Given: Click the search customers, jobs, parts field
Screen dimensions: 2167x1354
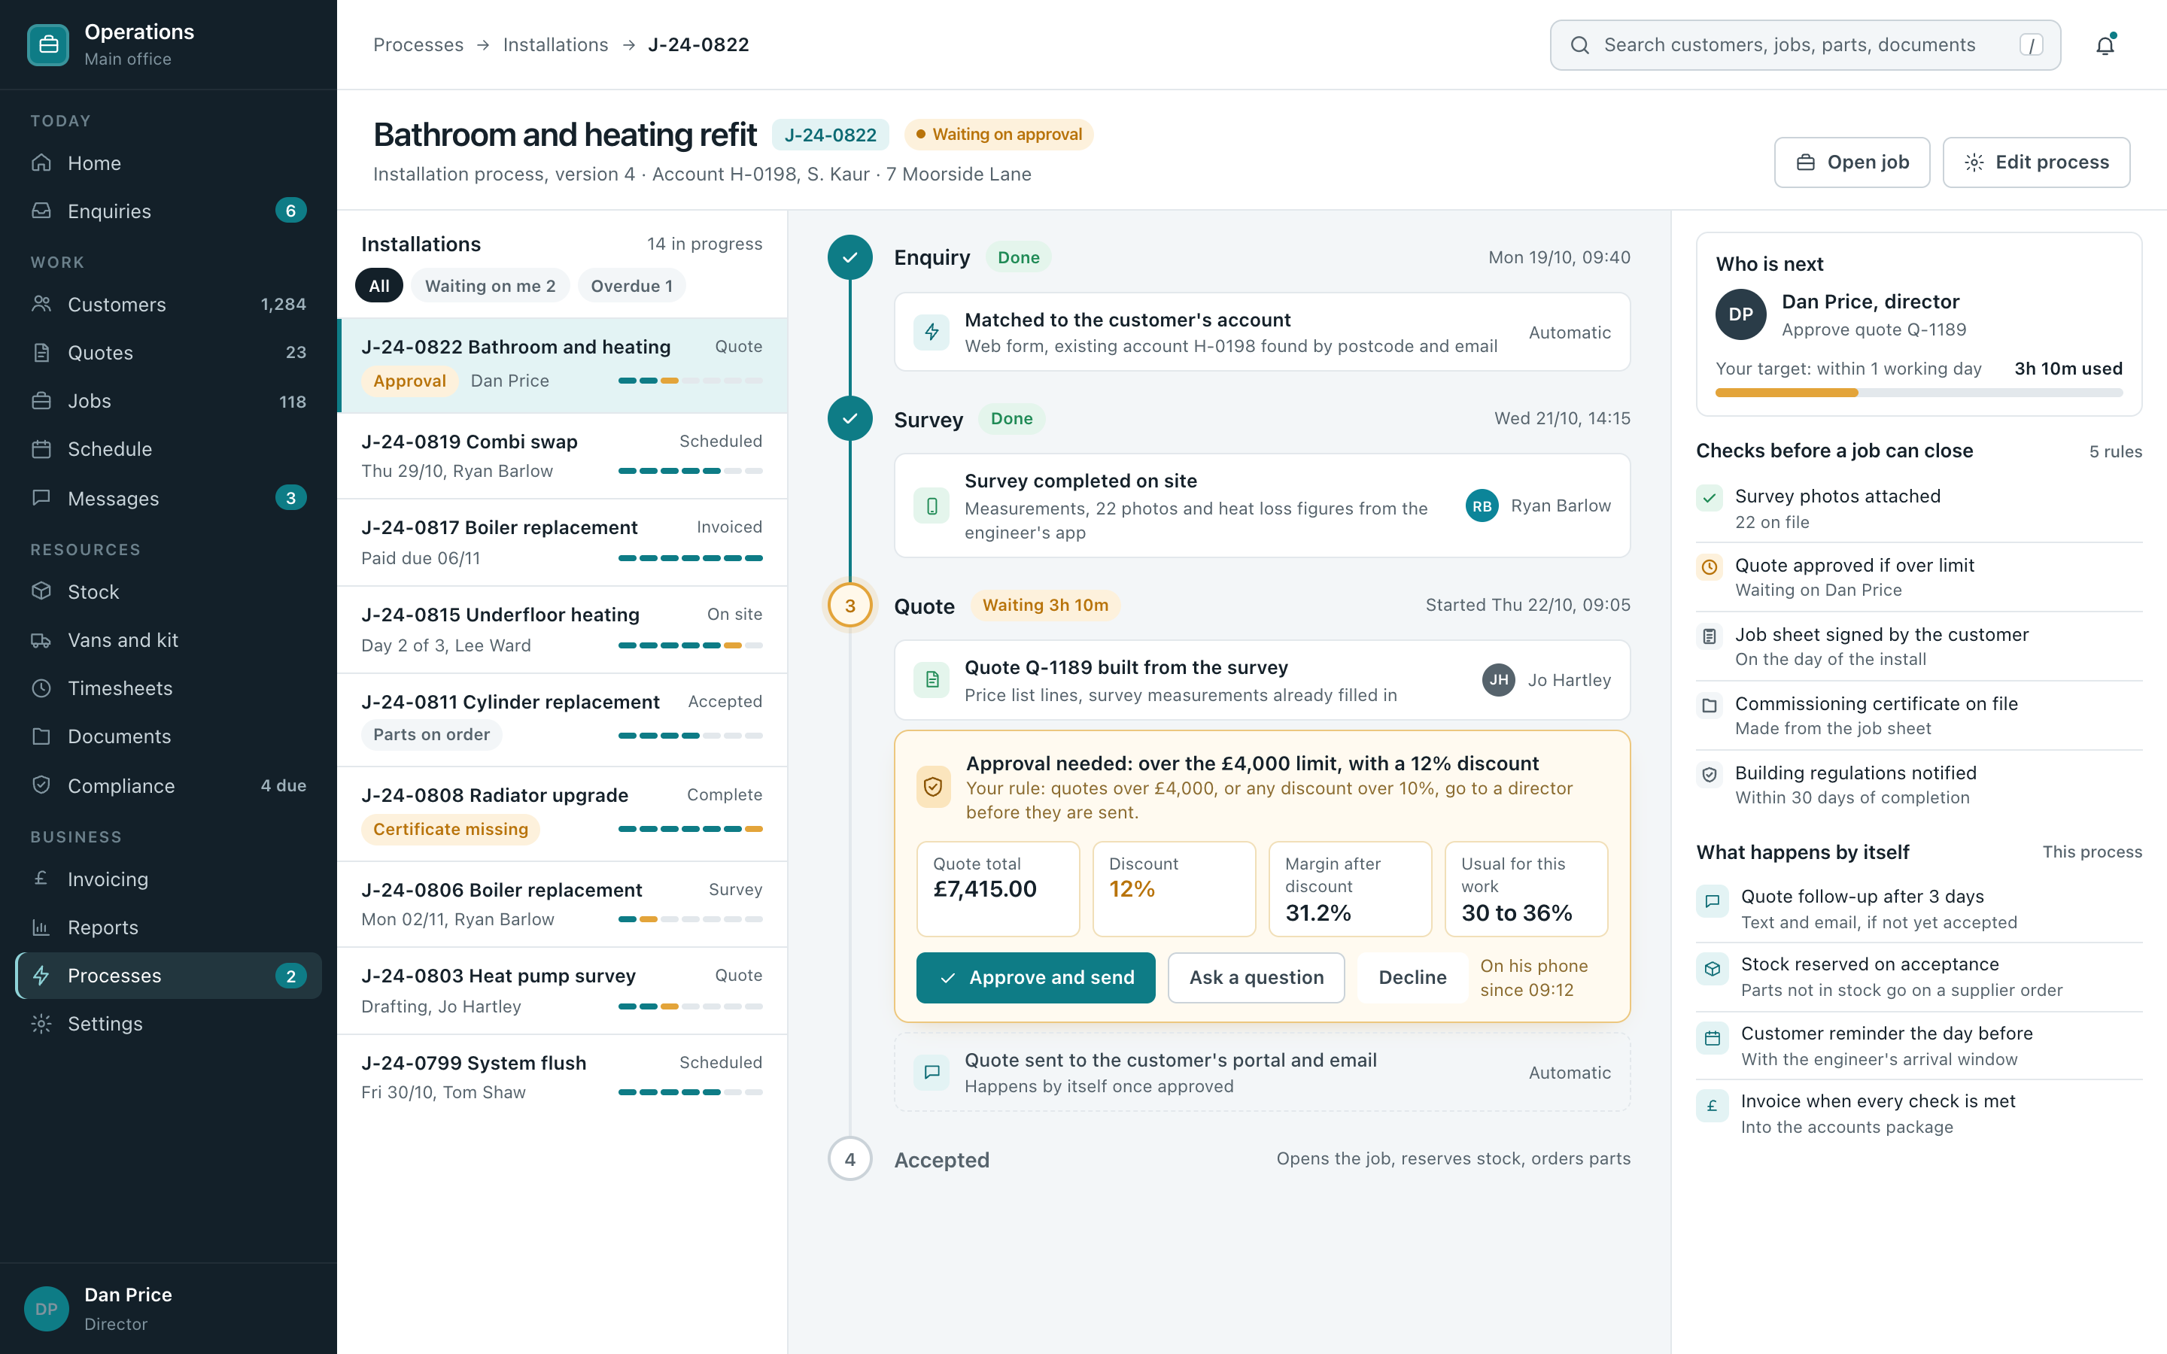Looking at the screenshot, I should pyautogui.click(x=1805, y=45).
